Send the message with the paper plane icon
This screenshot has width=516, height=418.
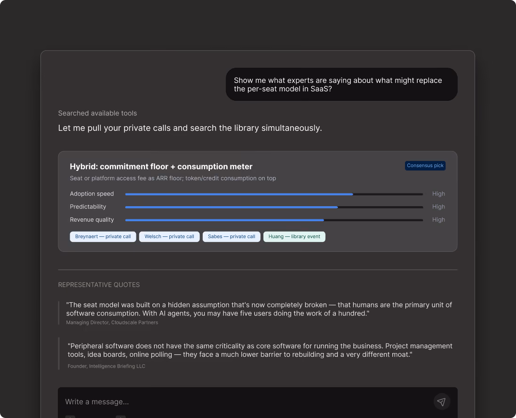pyautogui.click(x=441, y=402)
